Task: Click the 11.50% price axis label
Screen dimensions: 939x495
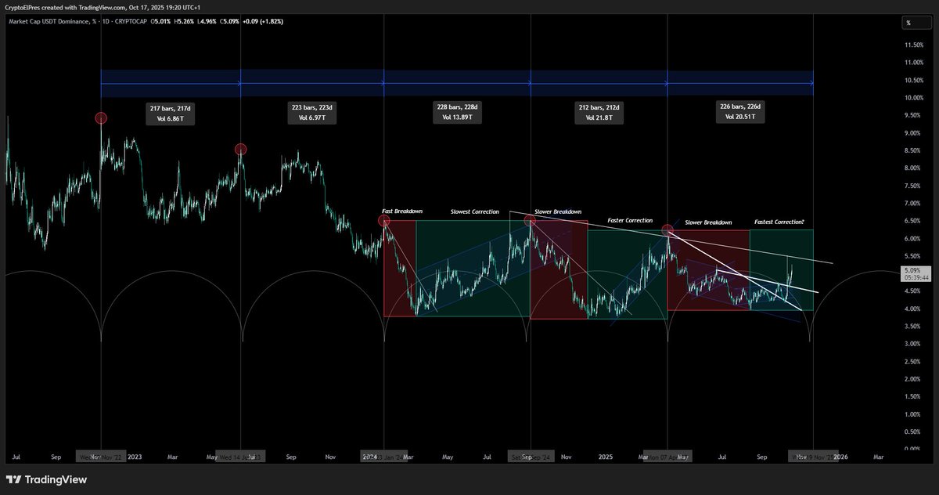Action: click(914, 45)
